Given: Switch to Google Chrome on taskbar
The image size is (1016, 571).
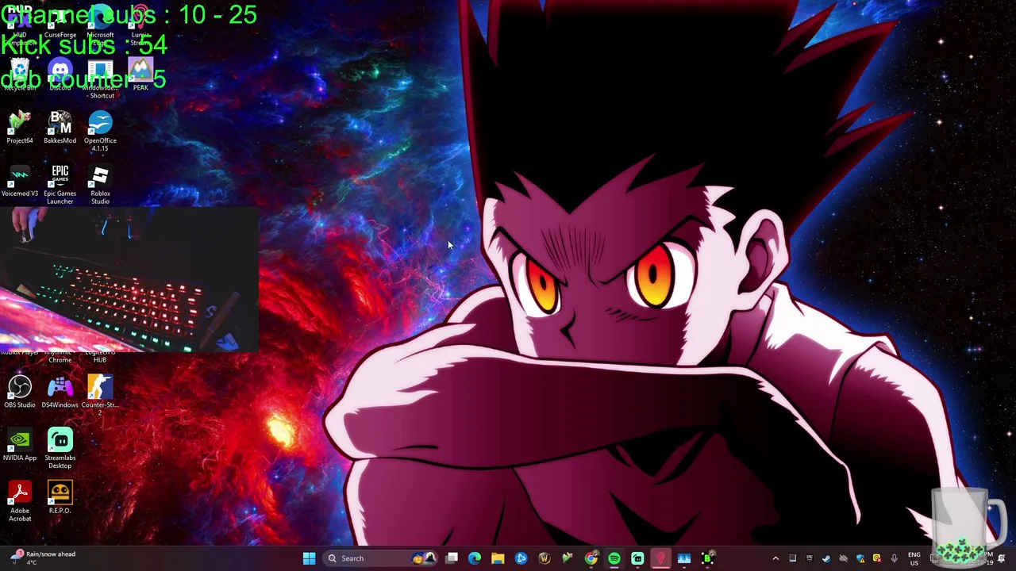Looking at the screenshot, I should [591, 558].
